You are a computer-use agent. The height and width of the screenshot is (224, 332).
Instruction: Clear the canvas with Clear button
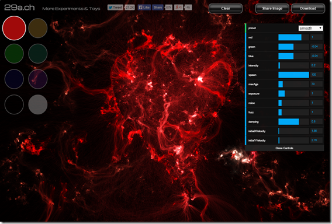226,8
